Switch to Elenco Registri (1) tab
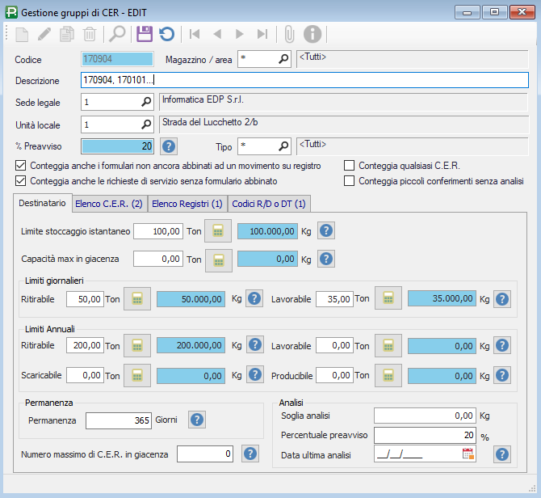Image resolution: width=541 pixels, height=498 pixels. click(x=187, y=204)
